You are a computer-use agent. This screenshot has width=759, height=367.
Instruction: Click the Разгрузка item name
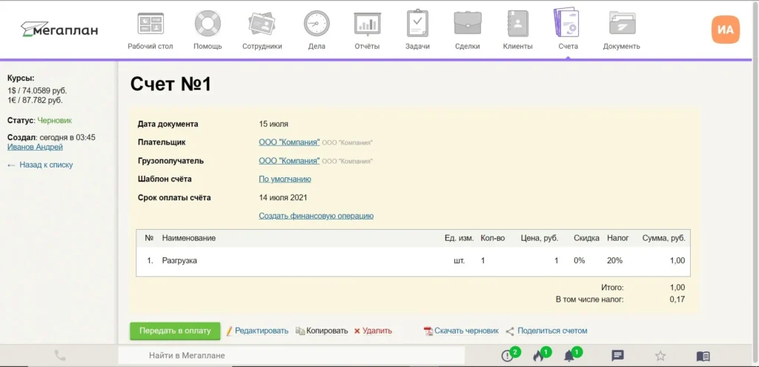coord(179,260)
